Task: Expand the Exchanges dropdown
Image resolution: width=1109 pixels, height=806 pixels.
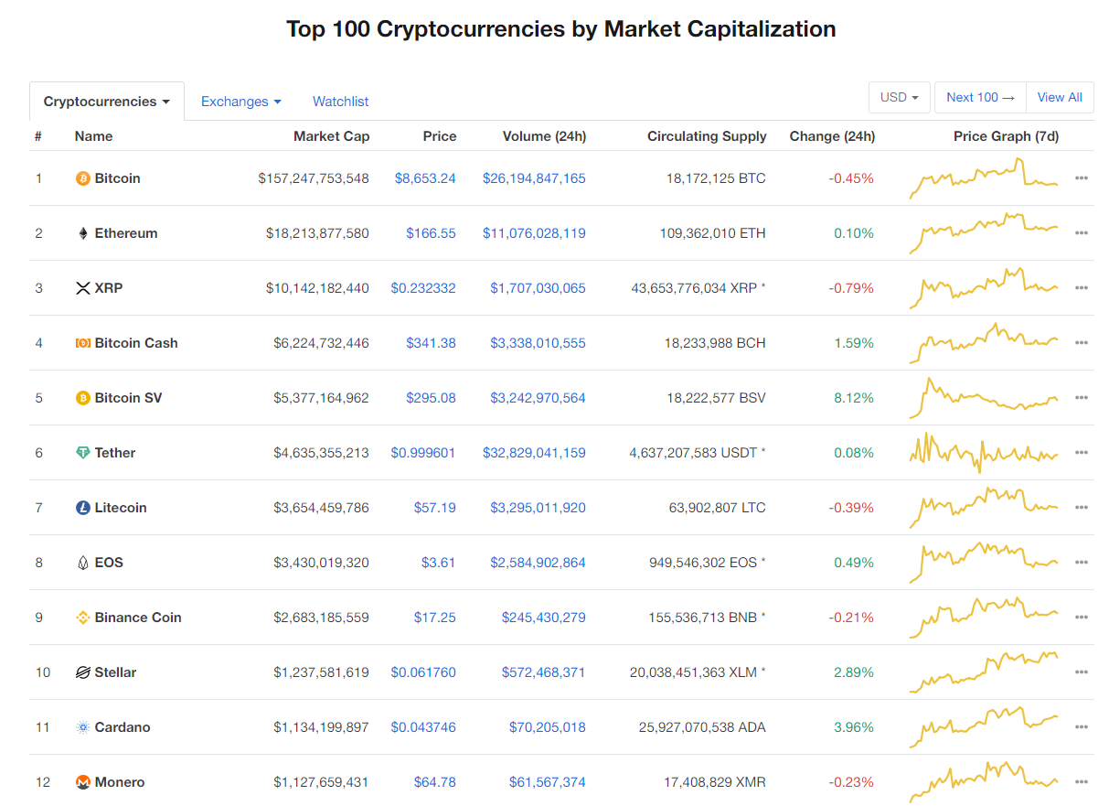Action: tap(241, 102)
